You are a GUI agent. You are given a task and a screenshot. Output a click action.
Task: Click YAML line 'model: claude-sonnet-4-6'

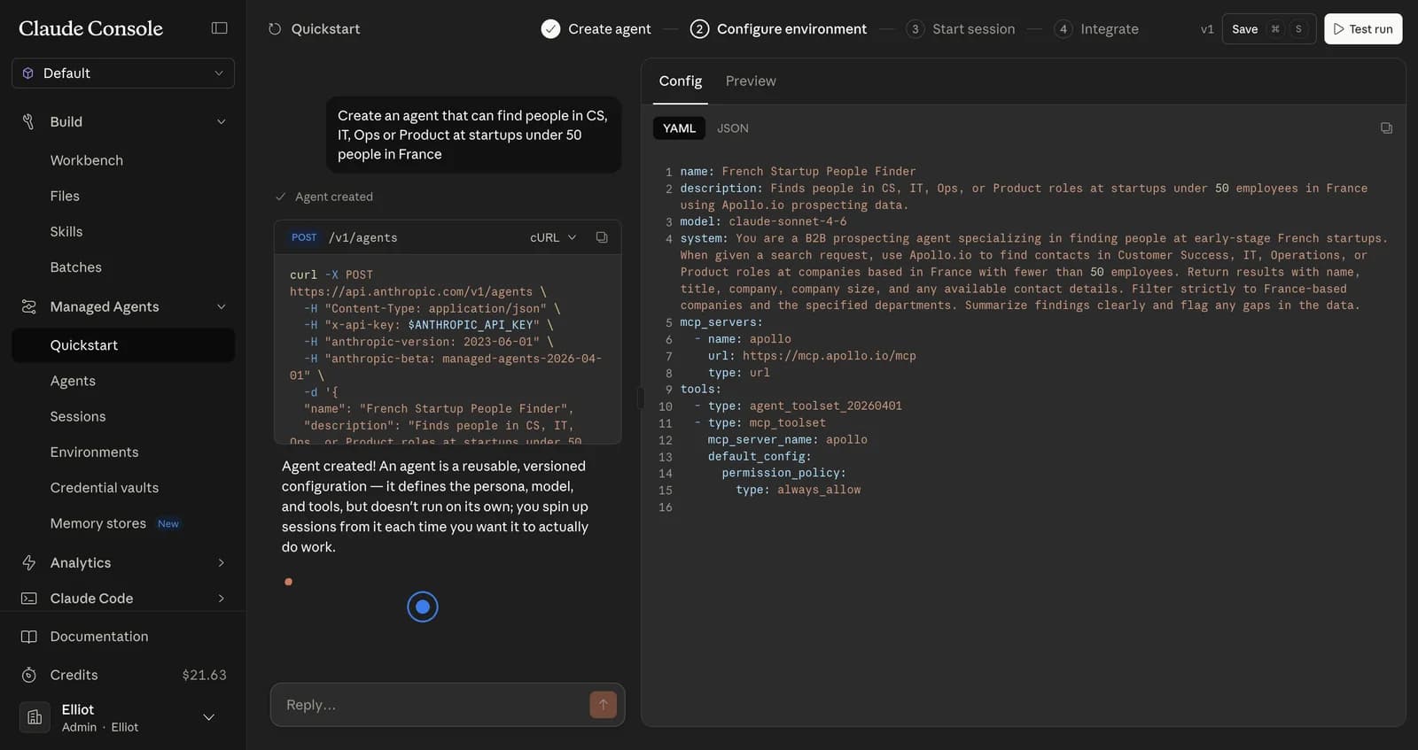[x=763, y=221]
